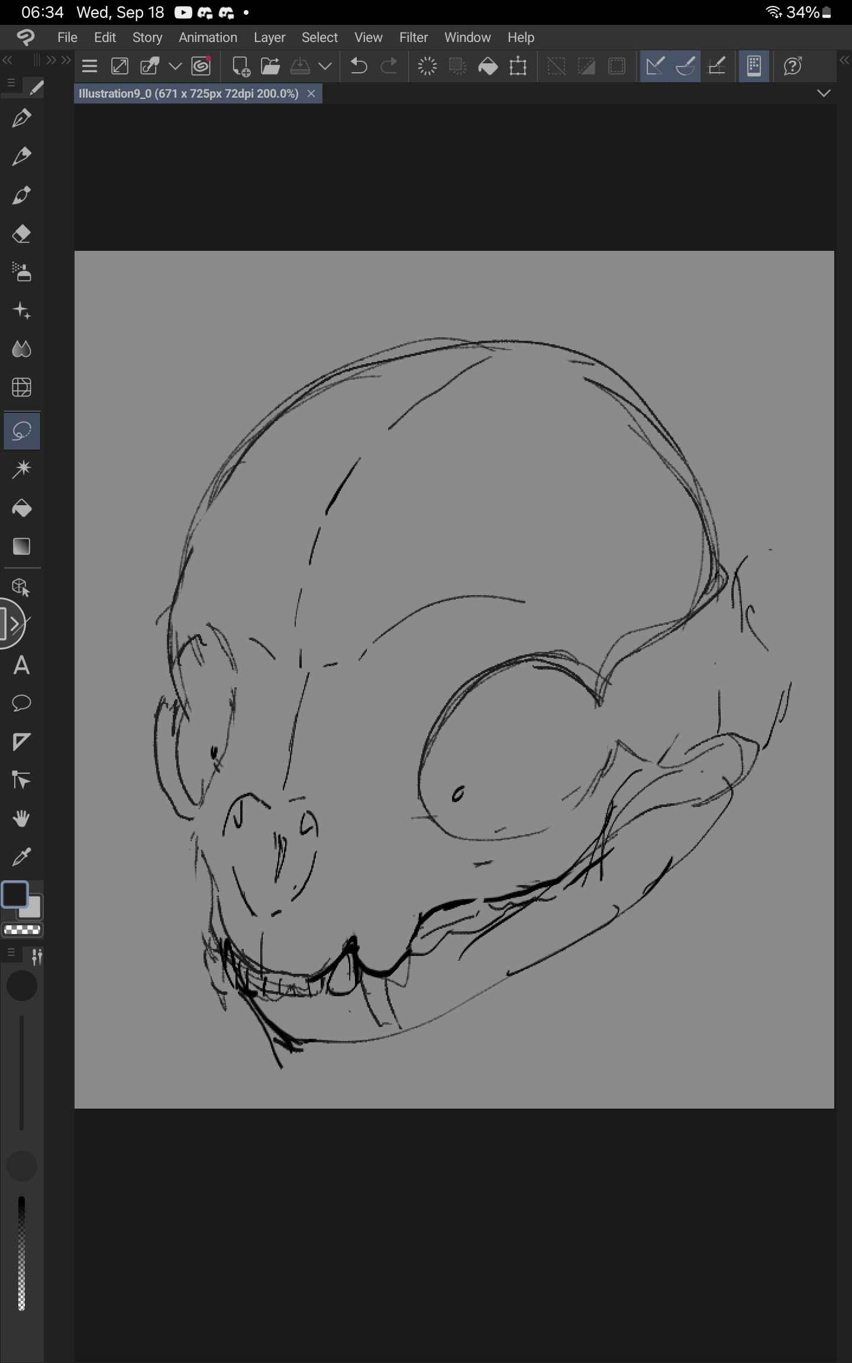Select the Hand move canvas tool
The width and height of the screenshot is (852, 1363).
point(22,819)
